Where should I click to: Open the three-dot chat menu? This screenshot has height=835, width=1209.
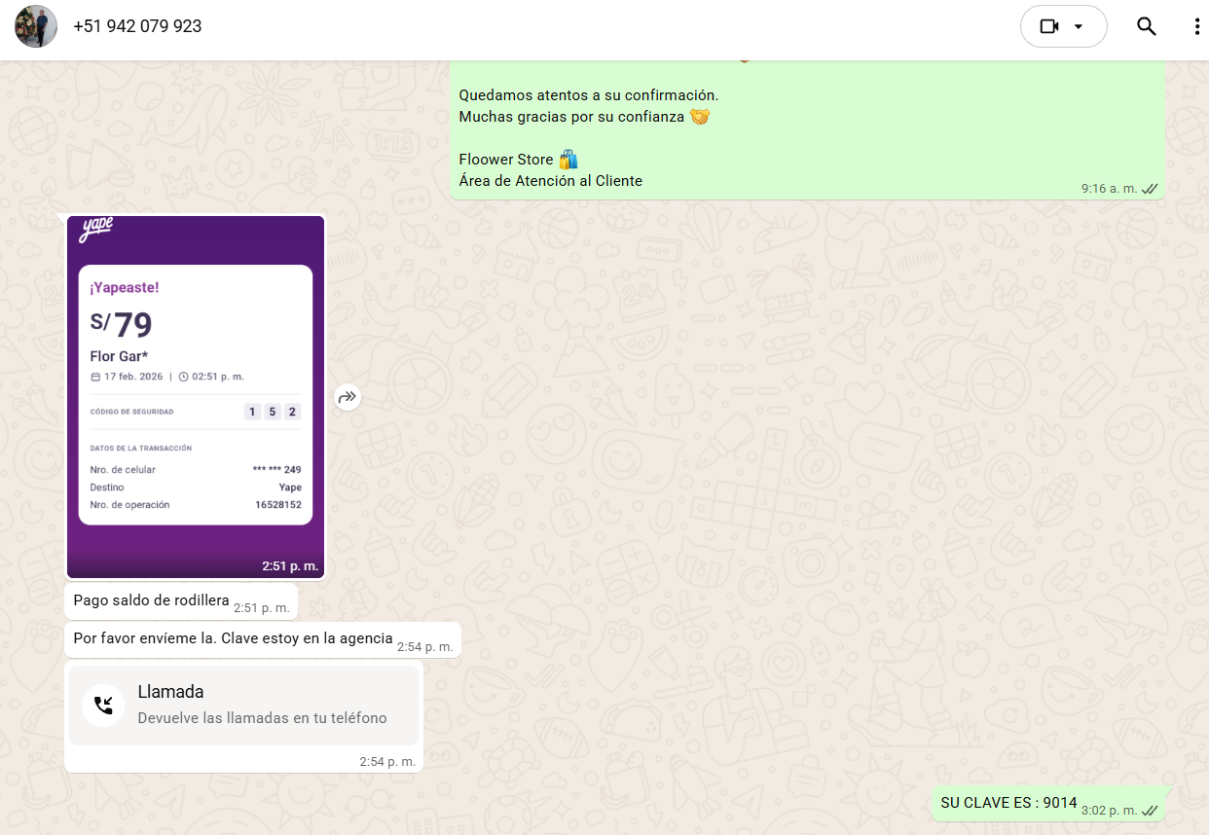pos(1196,26)
